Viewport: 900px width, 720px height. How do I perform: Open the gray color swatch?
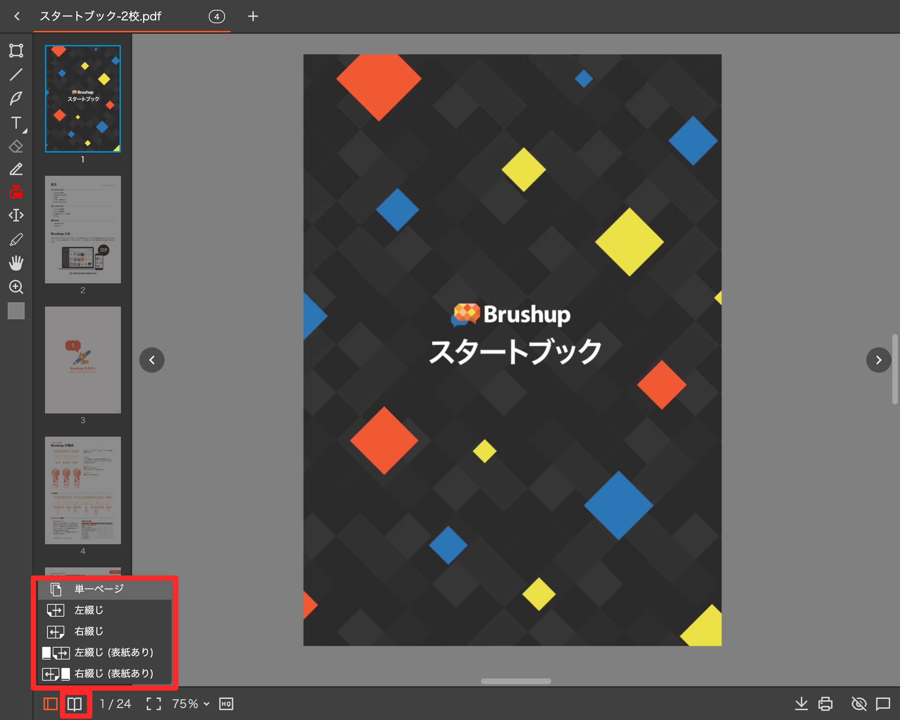pyautogui.click(x=16, y=310)
